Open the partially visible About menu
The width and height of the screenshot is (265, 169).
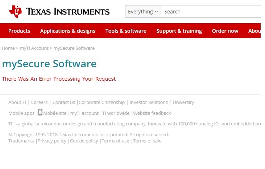coord(254,31)
